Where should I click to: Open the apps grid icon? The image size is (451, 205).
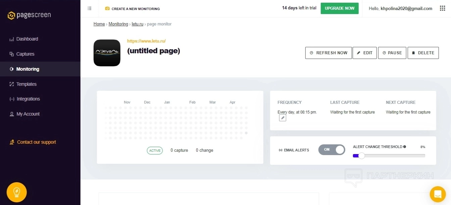442,8
